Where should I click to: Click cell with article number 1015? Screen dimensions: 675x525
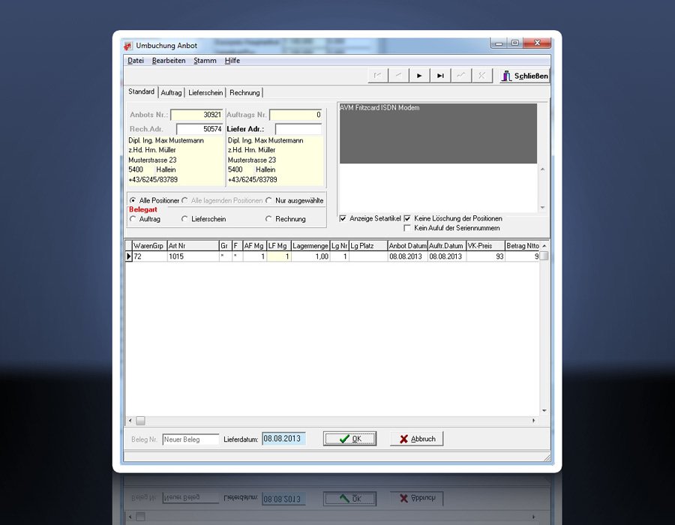193,256
